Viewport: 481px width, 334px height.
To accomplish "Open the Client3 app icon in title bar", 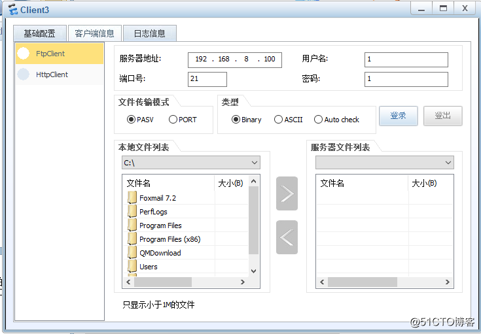I will [x=13, y=10].
